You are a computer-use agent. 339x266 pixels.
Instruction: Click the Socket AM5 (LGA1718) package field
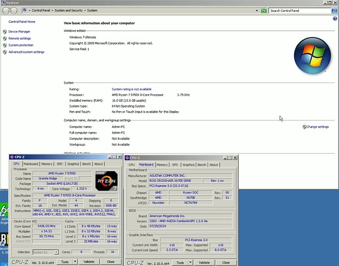point(62,184)
